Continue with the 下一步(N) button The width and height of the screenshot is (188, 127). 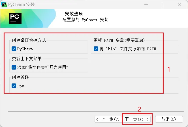(x=137, y=119)
